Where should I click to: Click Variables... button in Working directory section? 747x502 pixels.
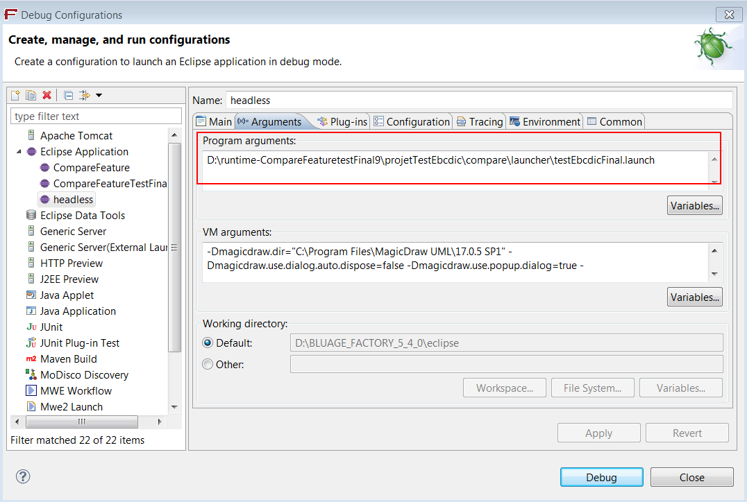click(681, 388)
